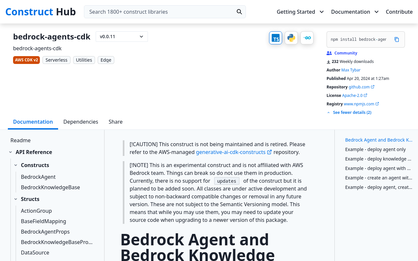The image size is (418, 261).
Task: Click the npm install command box
Action: click(366, 39)
